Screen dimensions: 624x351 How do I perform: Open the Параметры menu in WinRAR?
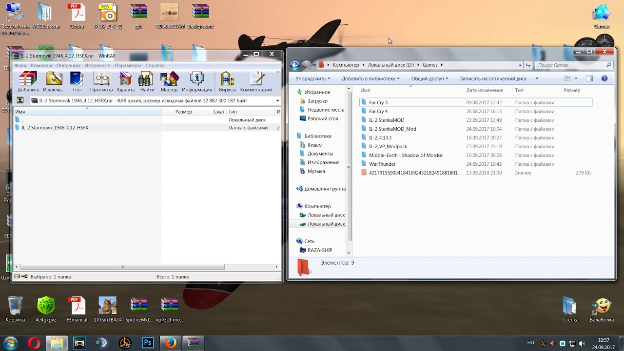(128, 66)
